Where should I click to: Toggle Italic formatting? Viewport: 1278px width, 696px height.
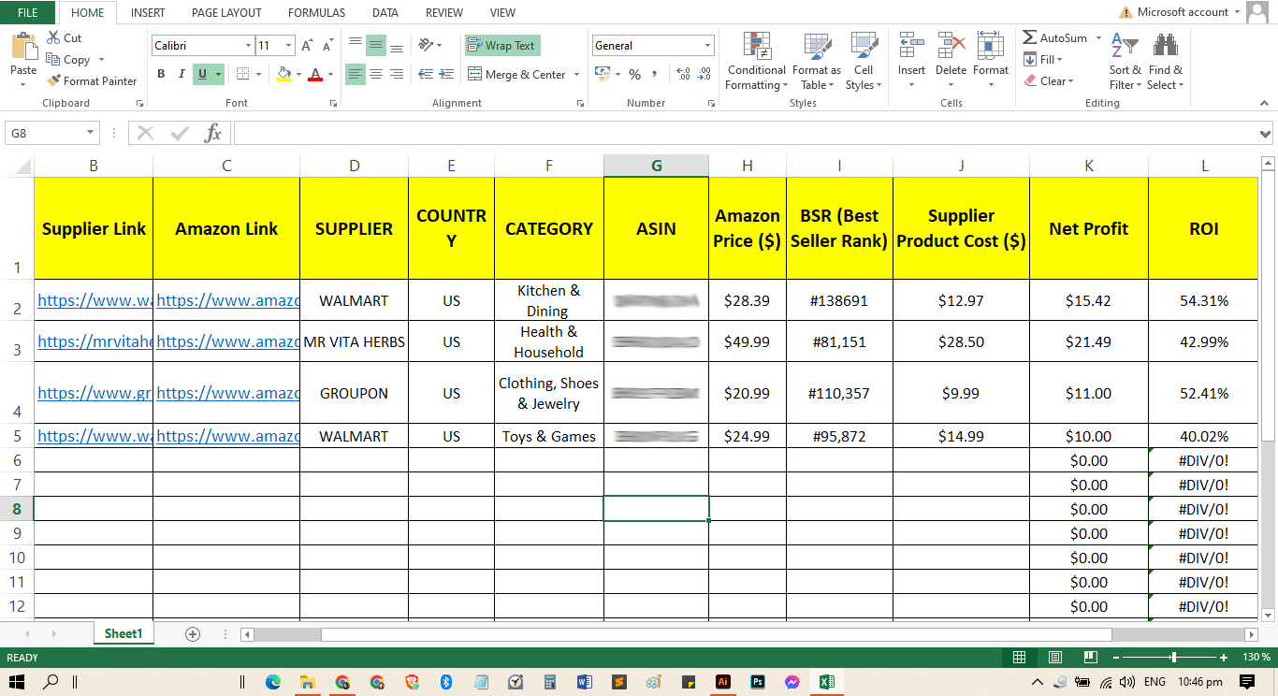[x=182, y=74]
